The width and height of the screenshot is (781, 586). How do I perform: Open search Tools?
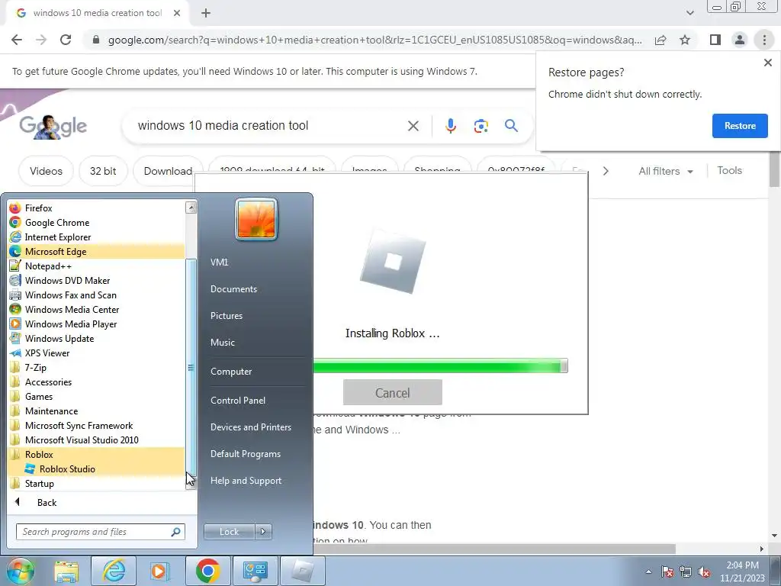729,170
